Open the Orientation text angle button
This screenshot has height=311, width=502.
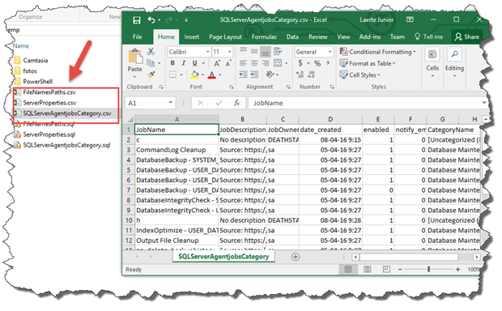tap(270, 75)
